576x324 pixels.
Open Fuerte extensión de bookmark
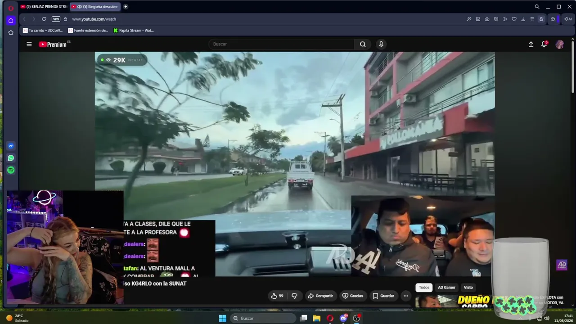click(x=88, y=31)
